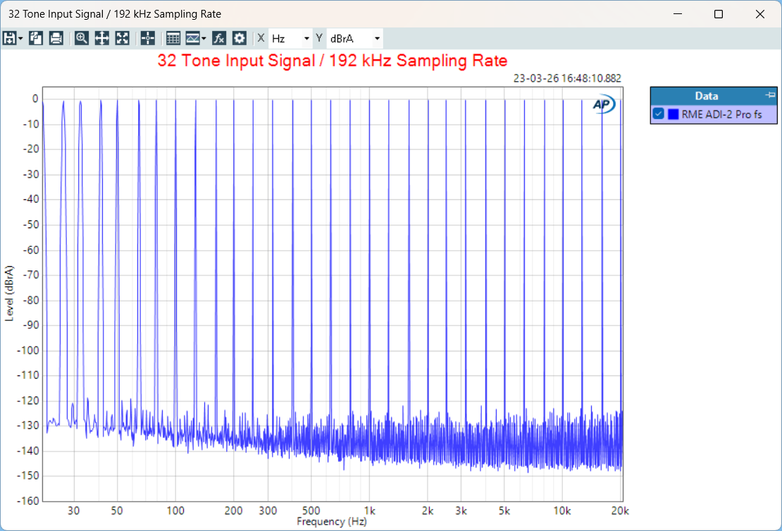Click the Print icon in the toolbar

point(56,38)
